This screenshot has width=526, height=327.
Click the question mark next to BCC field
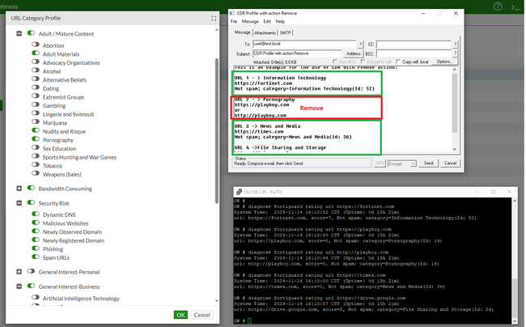453,53
